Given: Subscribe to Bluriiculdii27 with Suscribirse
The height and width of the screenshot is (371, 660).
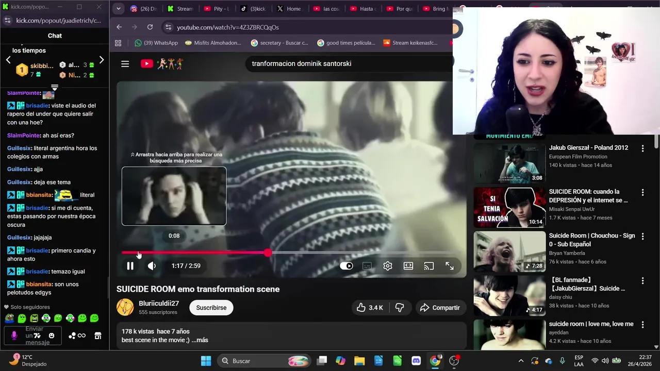Looking at the screenshot, I should tap(211, 308).
